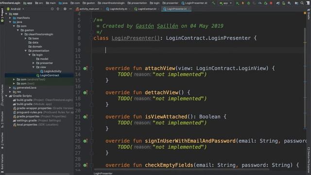
Task: Toggle the Project tool window side tab
Action: (x=2, y=16)
